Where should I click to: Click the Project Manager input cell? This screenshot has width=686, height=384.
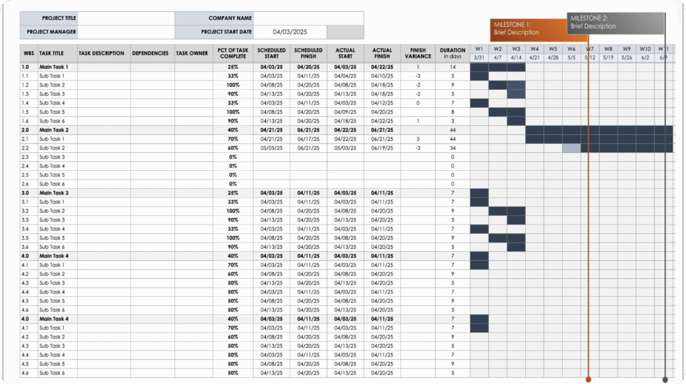click(126, 32)
